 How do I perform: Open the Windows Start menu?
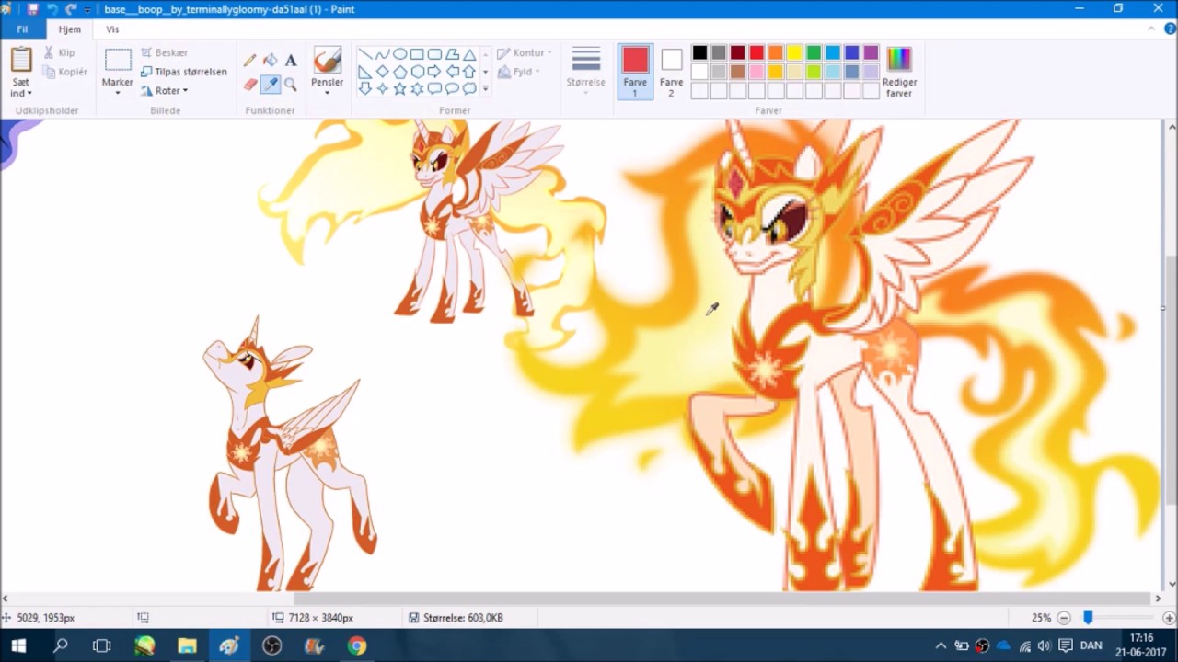click(x=18, y=646)
